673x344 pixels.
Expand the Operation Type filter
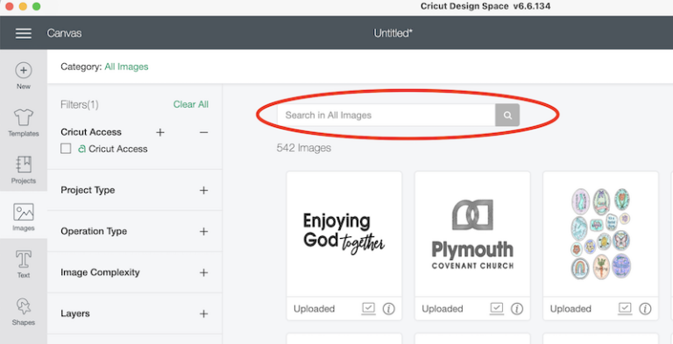click(x=204, y=231)
